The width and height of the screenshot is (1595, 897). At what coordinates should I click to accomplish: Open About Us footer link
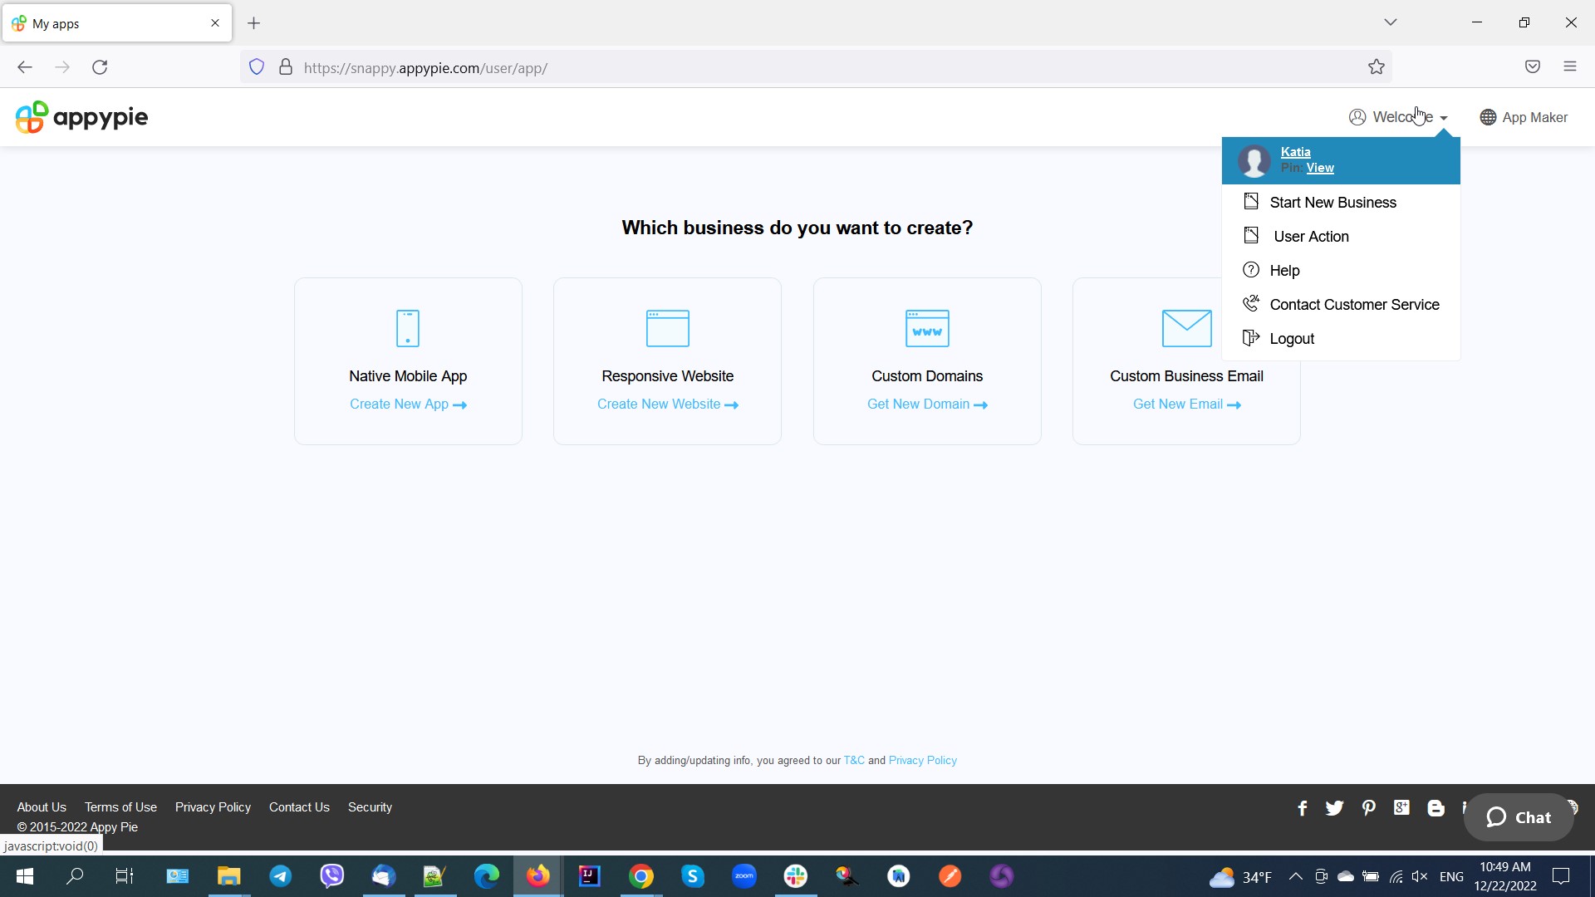click(x=42, y=807)
